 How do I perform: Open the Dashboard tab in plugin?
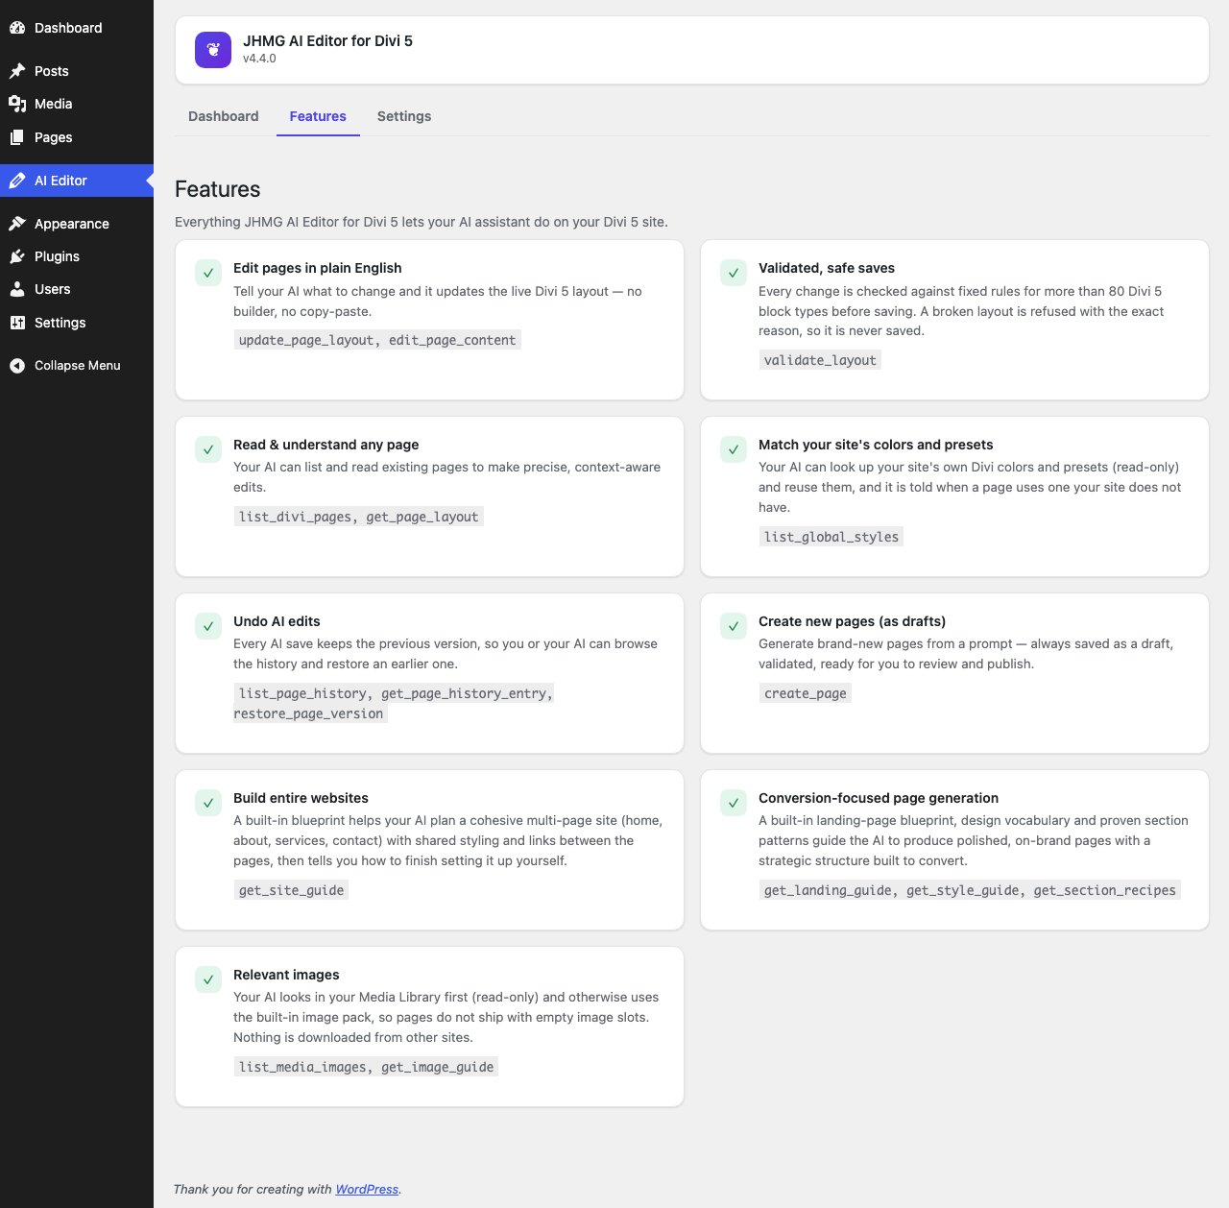tap(224, 116)
